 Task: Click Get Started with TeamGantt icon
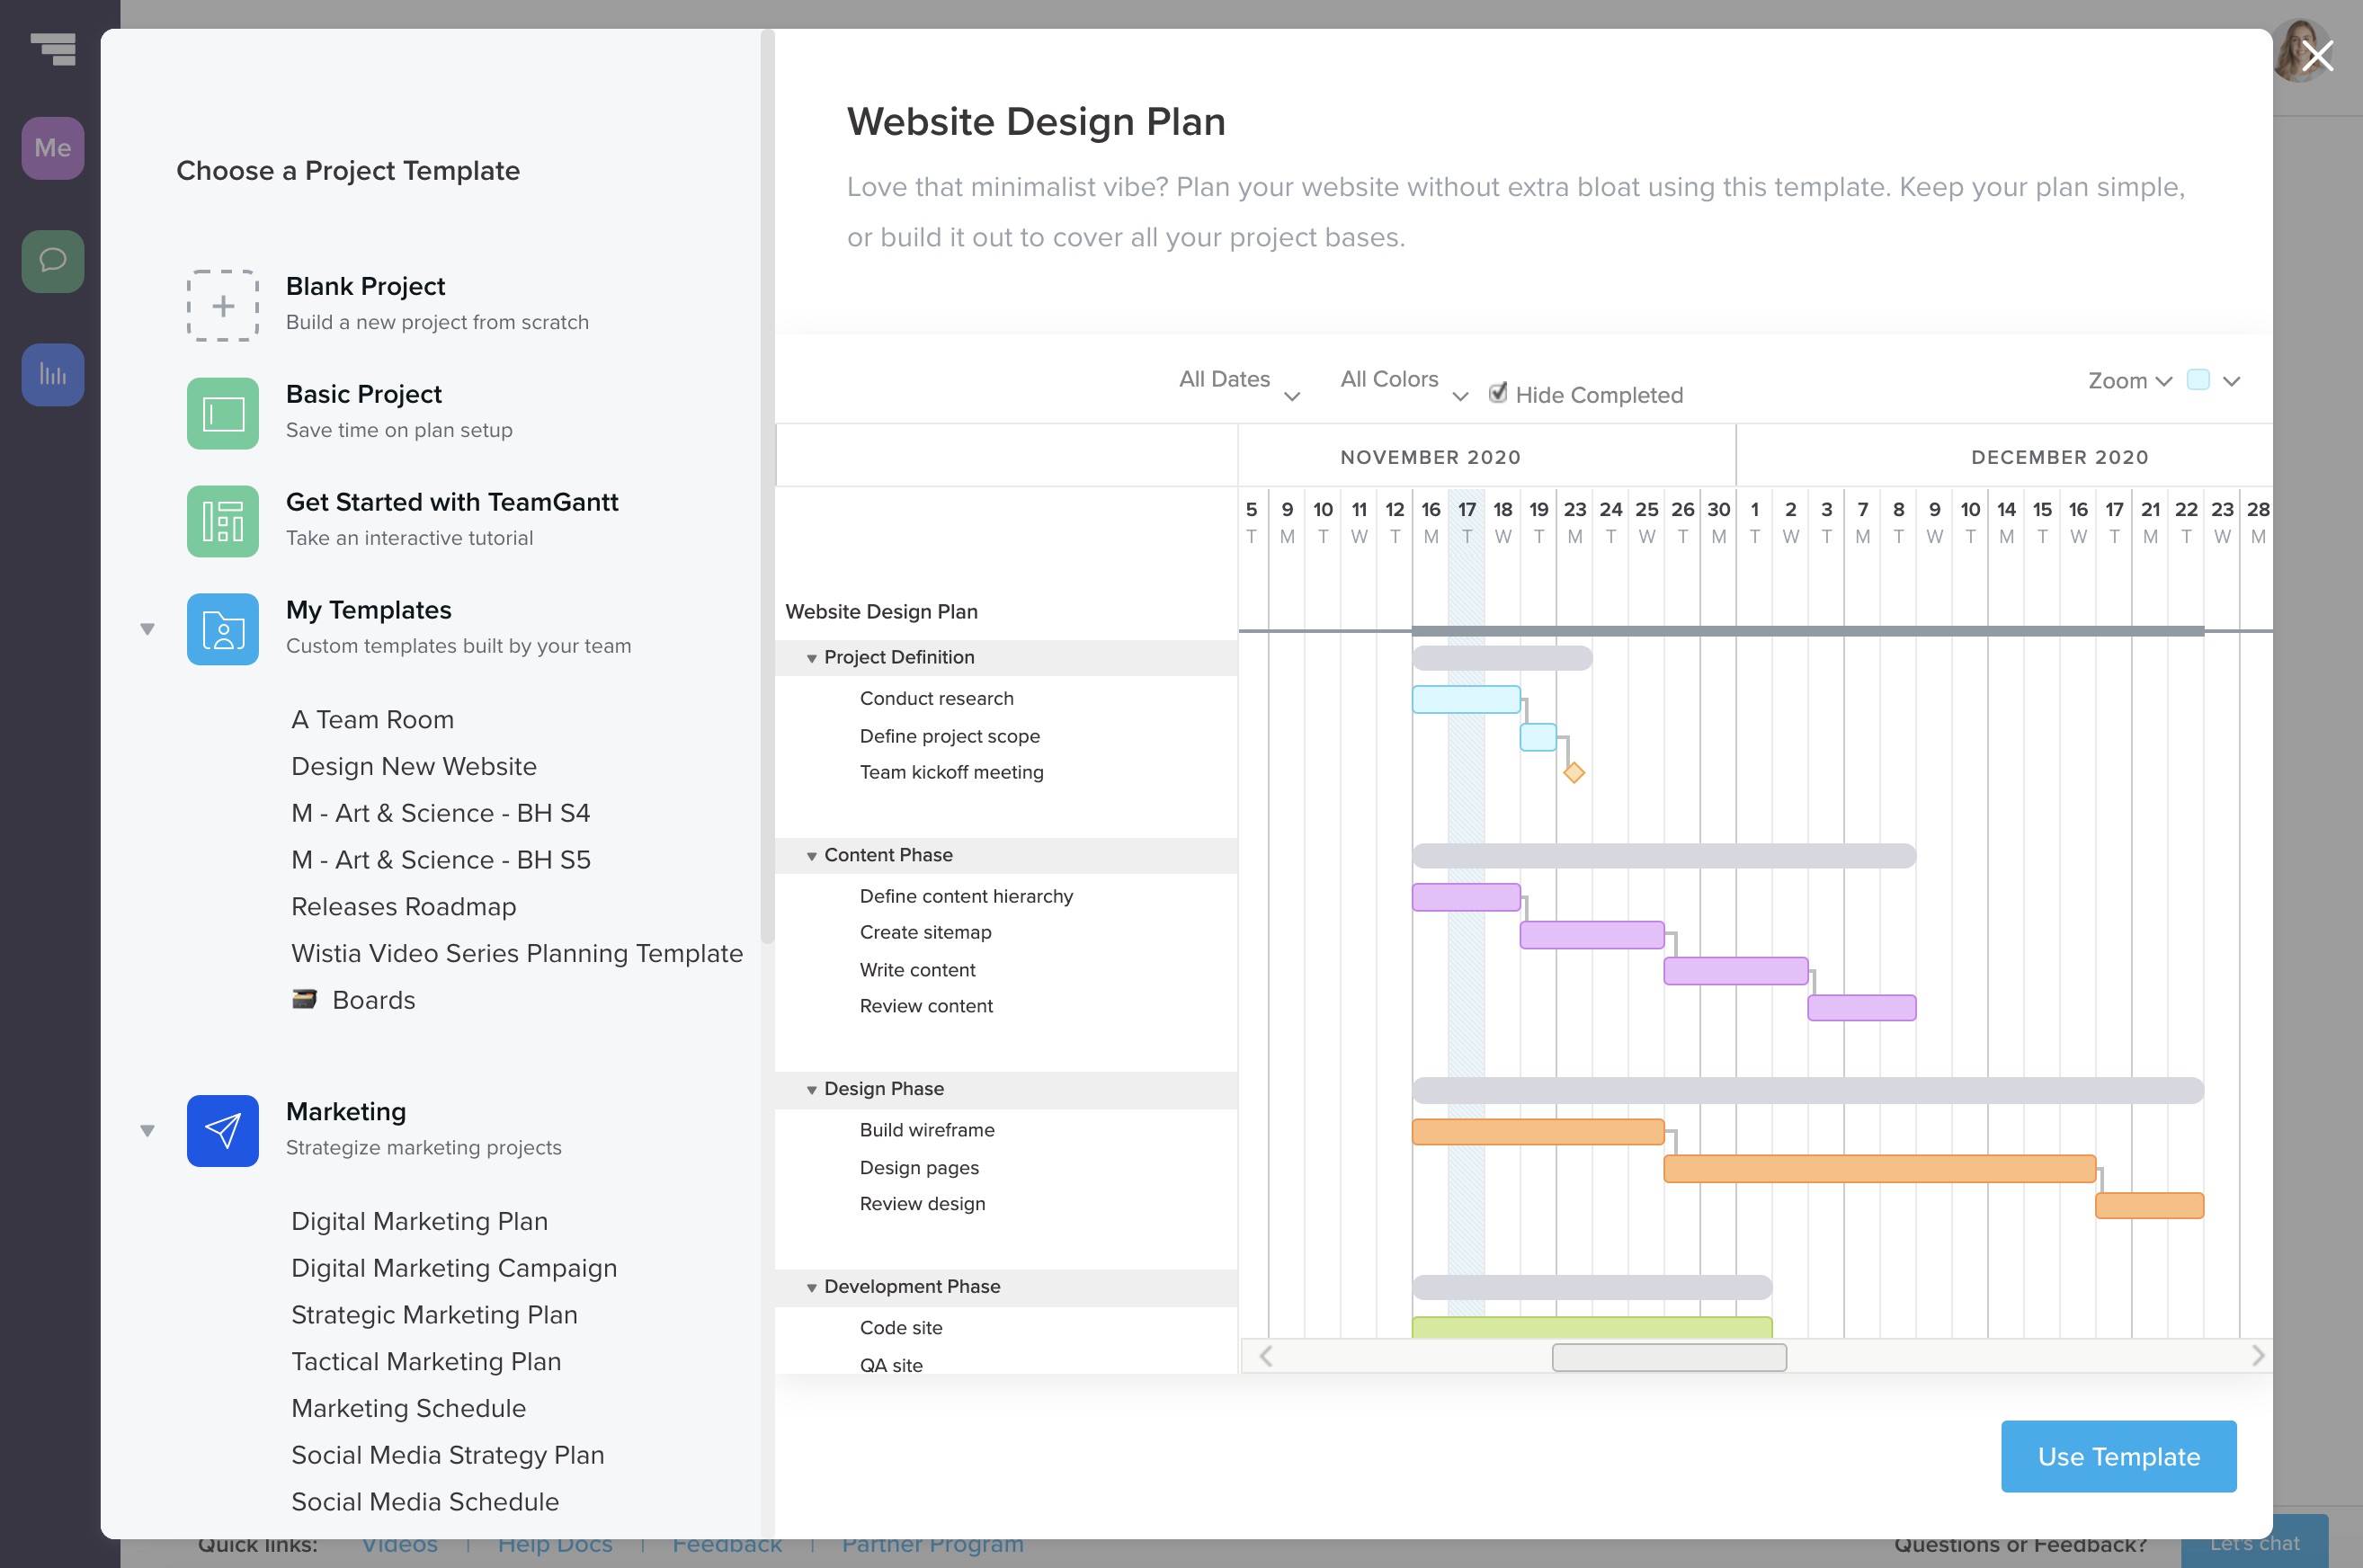pyautogui.click(x=222, y=521)
